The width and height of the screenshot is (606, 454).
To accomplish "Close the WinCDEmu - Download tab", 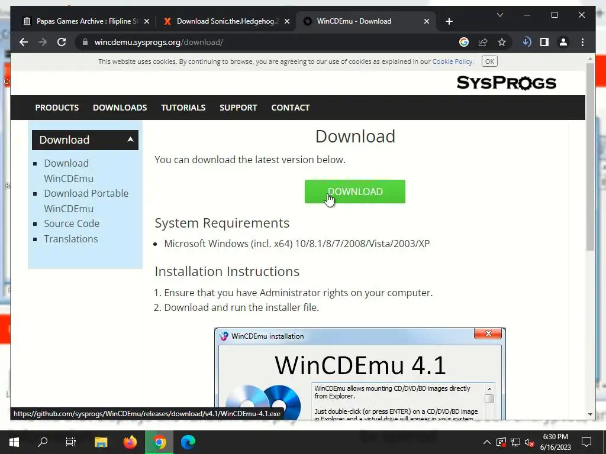I will click(x=427, y=21).
